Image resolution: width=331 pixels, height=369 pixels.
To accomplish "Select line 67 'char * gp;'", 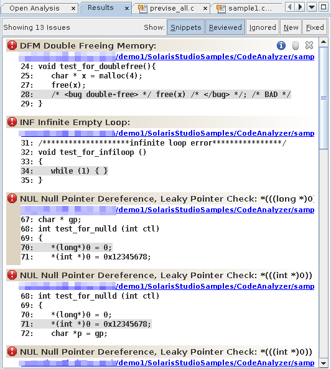I will [51, 219].
